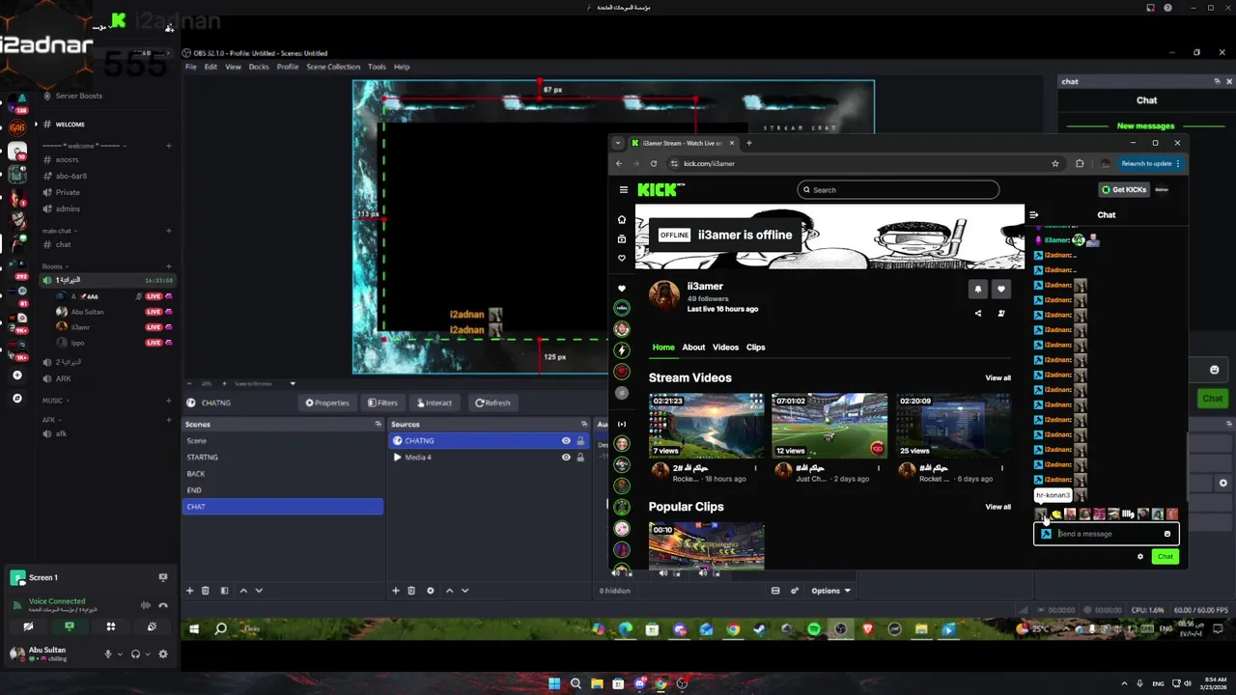
Task: Reload the kick.com page
Action: 654,163
